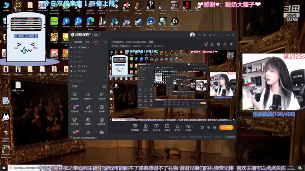Edit the CS:GO category selector

click(x=121, y=46)
